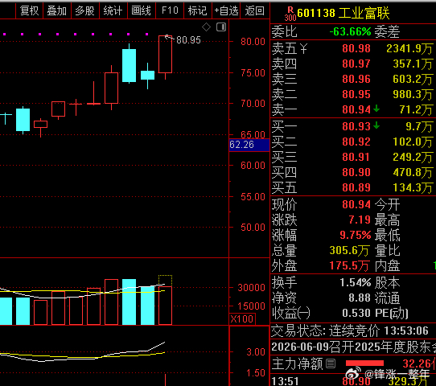Open the 叠加 overlay option
This screenshot has width=436, height=386.
[57, 10]
